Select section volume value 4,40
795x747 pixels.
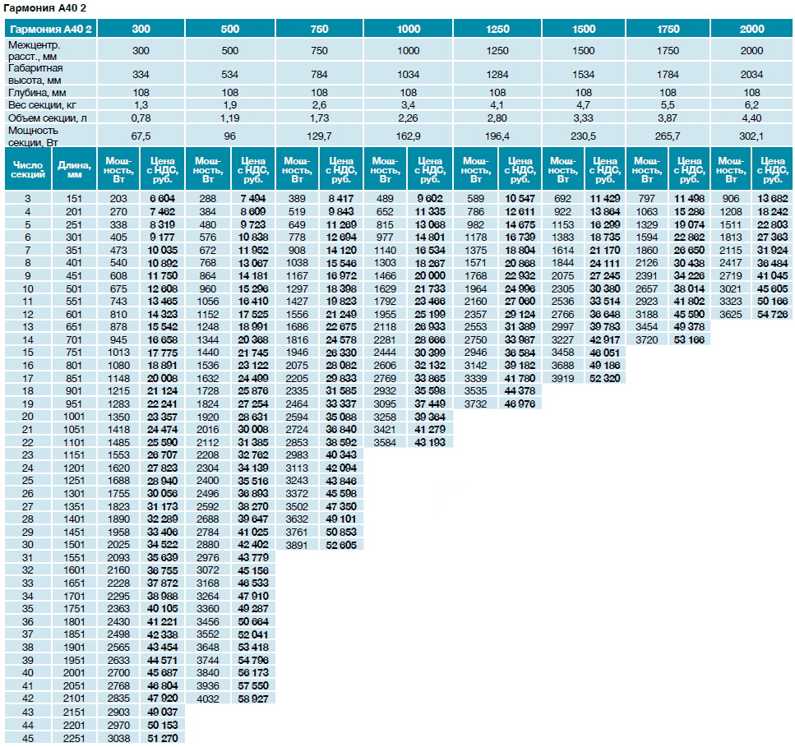tap(751, 118)
